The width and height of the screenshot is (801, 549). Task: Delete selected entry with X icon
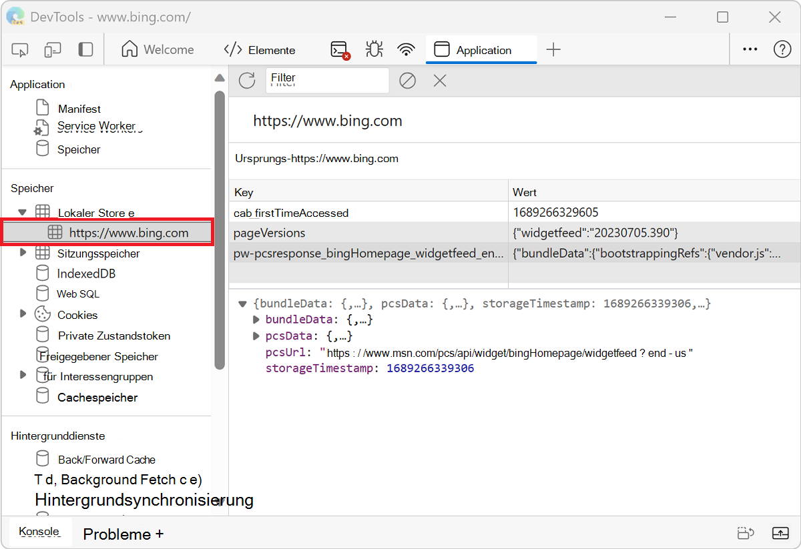pyautogui.click(x=439, y=81)
